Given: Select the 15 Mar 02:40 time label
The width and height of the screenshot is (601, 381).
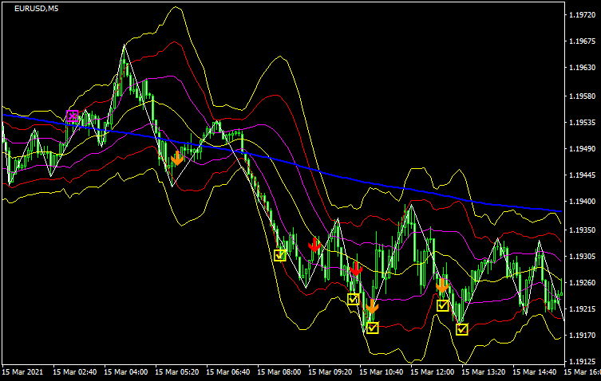Looking at the screenshot, I should [75, 371].
